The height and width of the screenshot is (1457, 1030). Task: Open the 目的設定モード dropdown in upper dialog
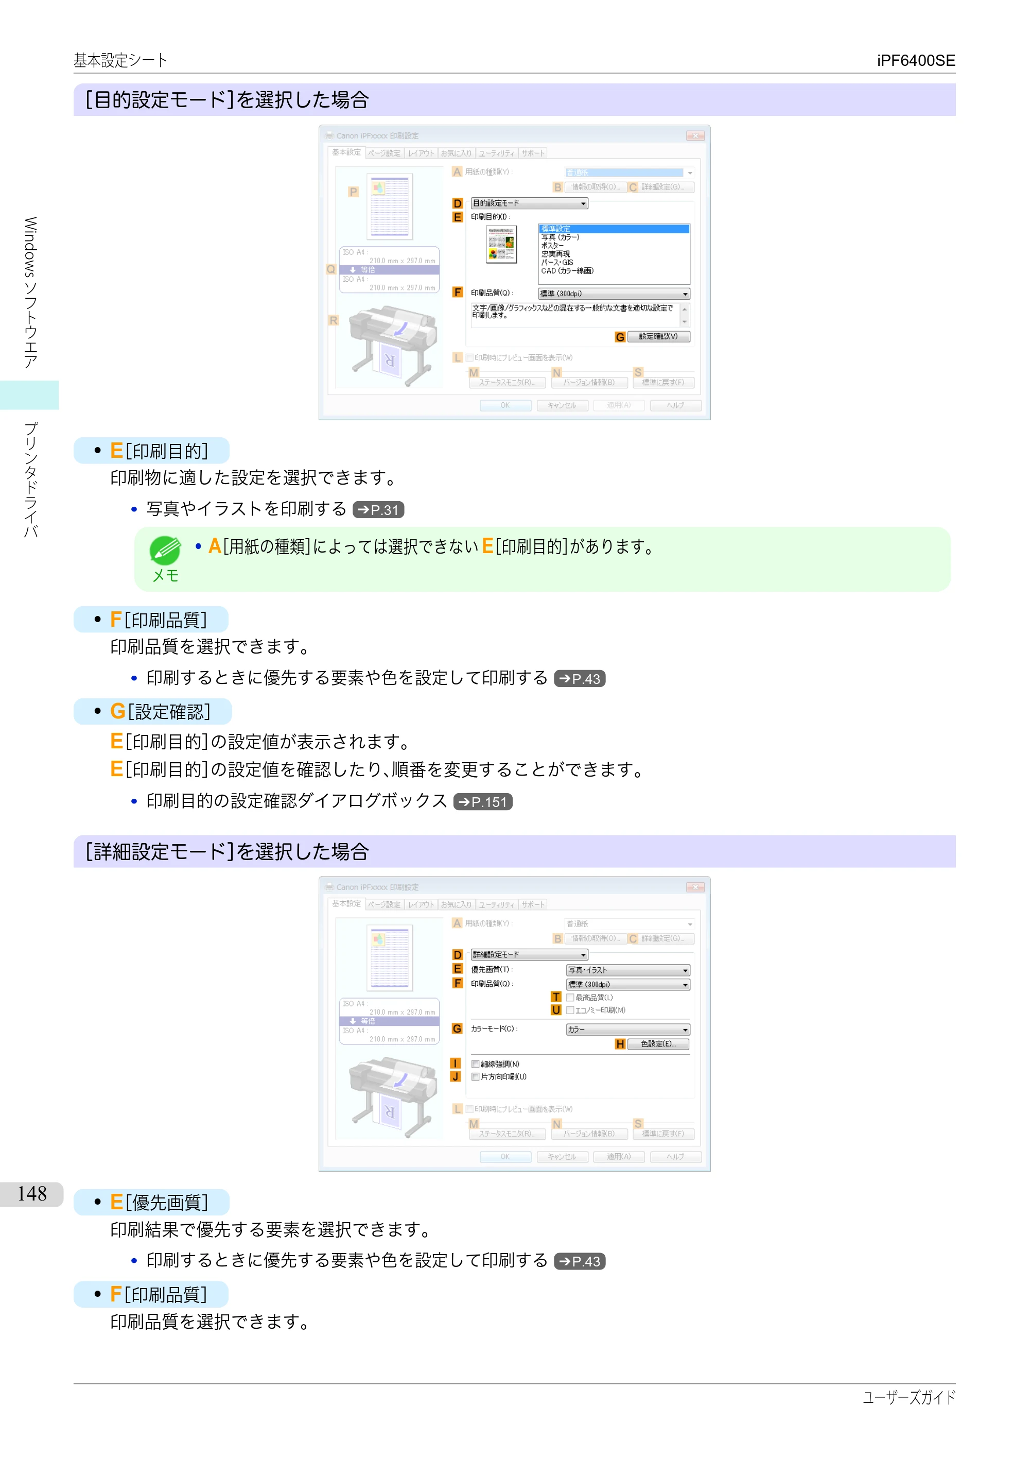click(530, 203)
